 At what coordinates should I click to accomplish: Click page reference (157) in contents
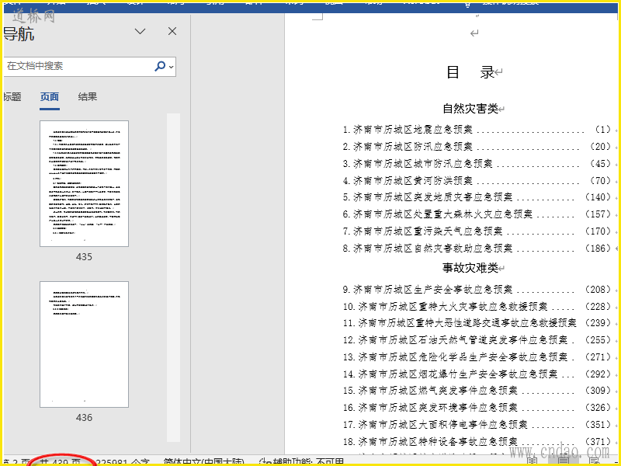[598, 214]
